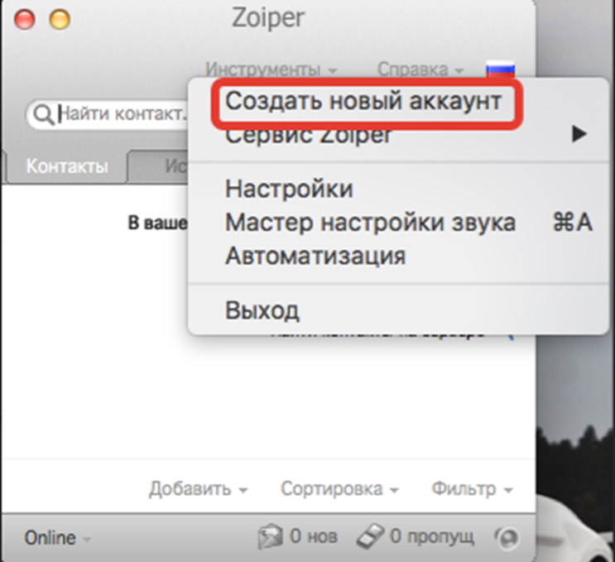
Task: Open the "Сортировка" dropdown
Action: pyautogui.click(x=339, y=489)
